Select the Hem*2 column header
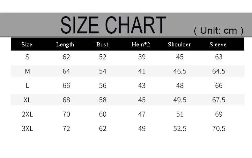This screenshot has height=158, width=252. [x=141, y=45]
